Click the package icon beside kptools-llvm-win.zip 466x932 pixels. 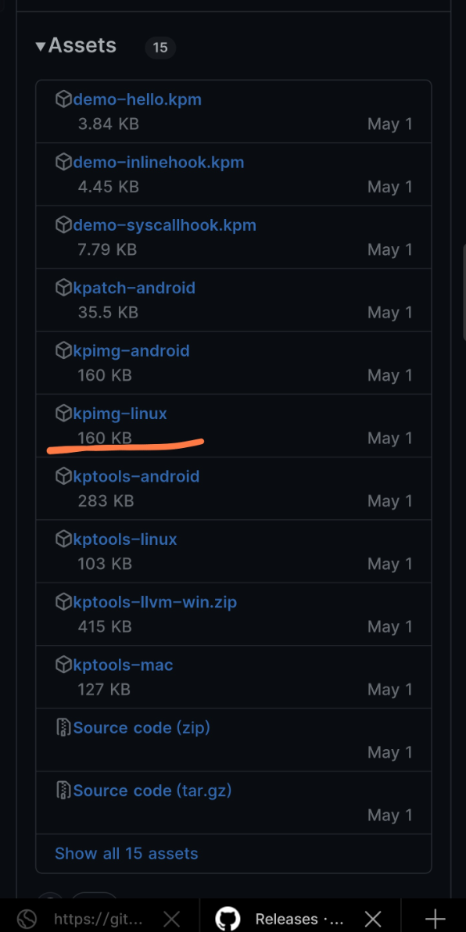(63, 602)
